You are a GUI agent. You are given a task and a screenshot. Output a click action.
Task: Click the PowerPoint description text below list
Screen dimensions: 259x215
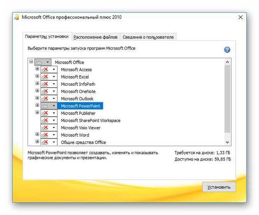(93, 155)
